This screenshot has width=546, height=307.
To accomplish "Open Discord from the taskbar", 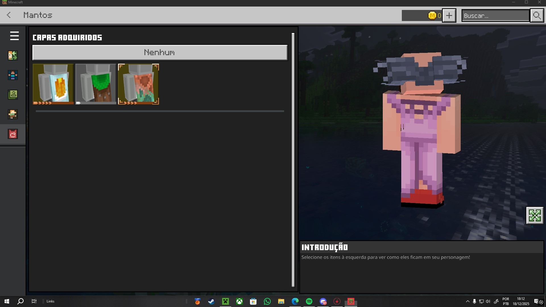I will (x=323, y=301).
